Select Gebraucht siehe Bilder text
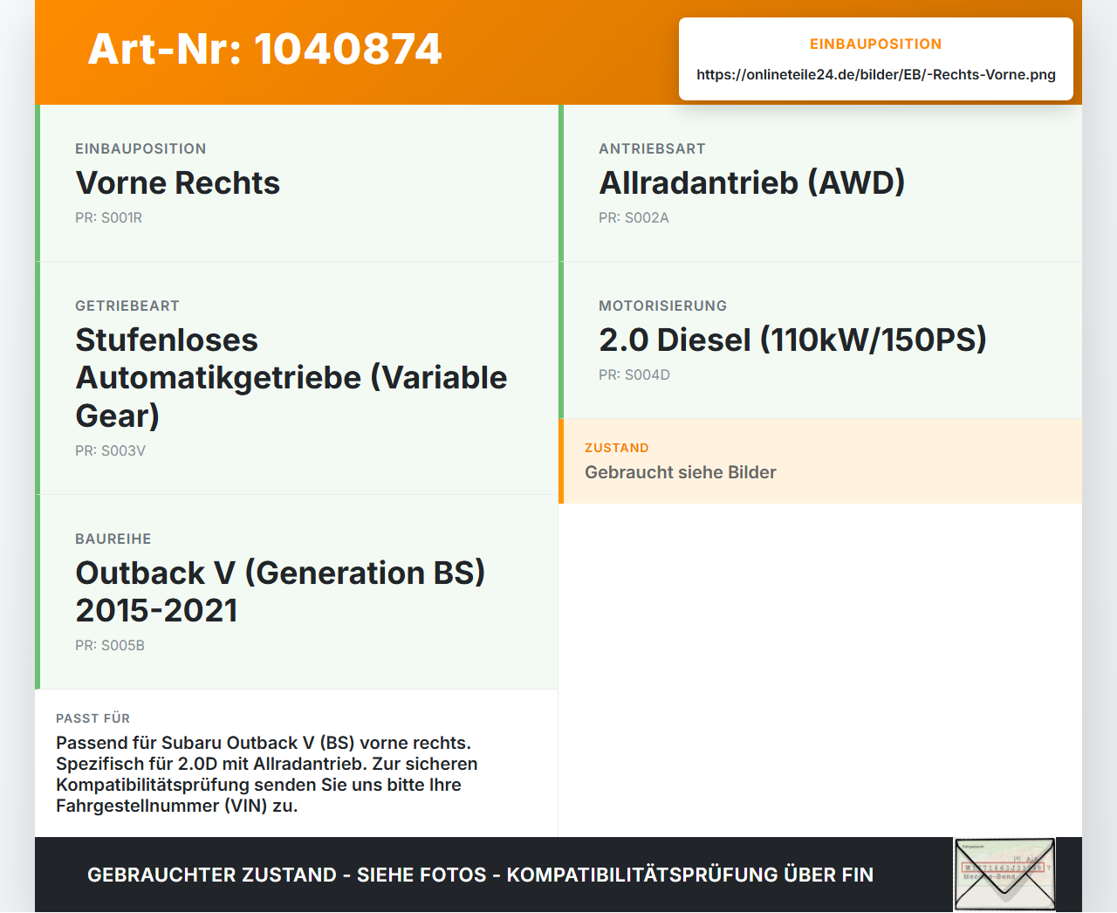 681,472
